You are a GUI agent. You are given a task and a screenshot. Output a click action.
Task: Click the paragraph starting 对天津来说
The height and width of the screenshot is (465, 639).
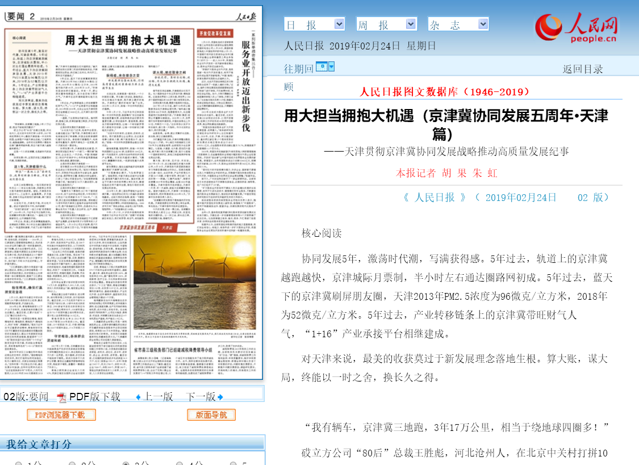click(x=444, y=368)
